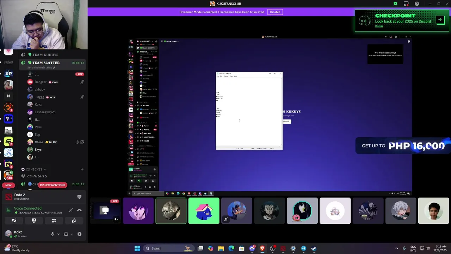This screenshot has height=254, width=451.
Task: Disconnect from voice with hang-up icon
Action: coord(79,210)
